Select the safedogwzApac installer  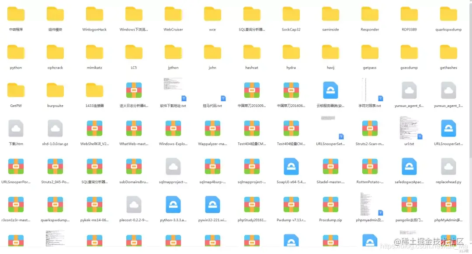click(409, 167)
